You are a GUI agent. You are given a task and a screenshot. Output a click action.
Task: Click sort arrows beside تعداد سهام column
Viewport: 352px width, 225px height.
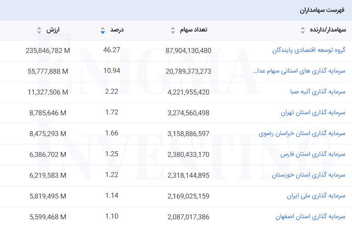click(x=173, y=30)
